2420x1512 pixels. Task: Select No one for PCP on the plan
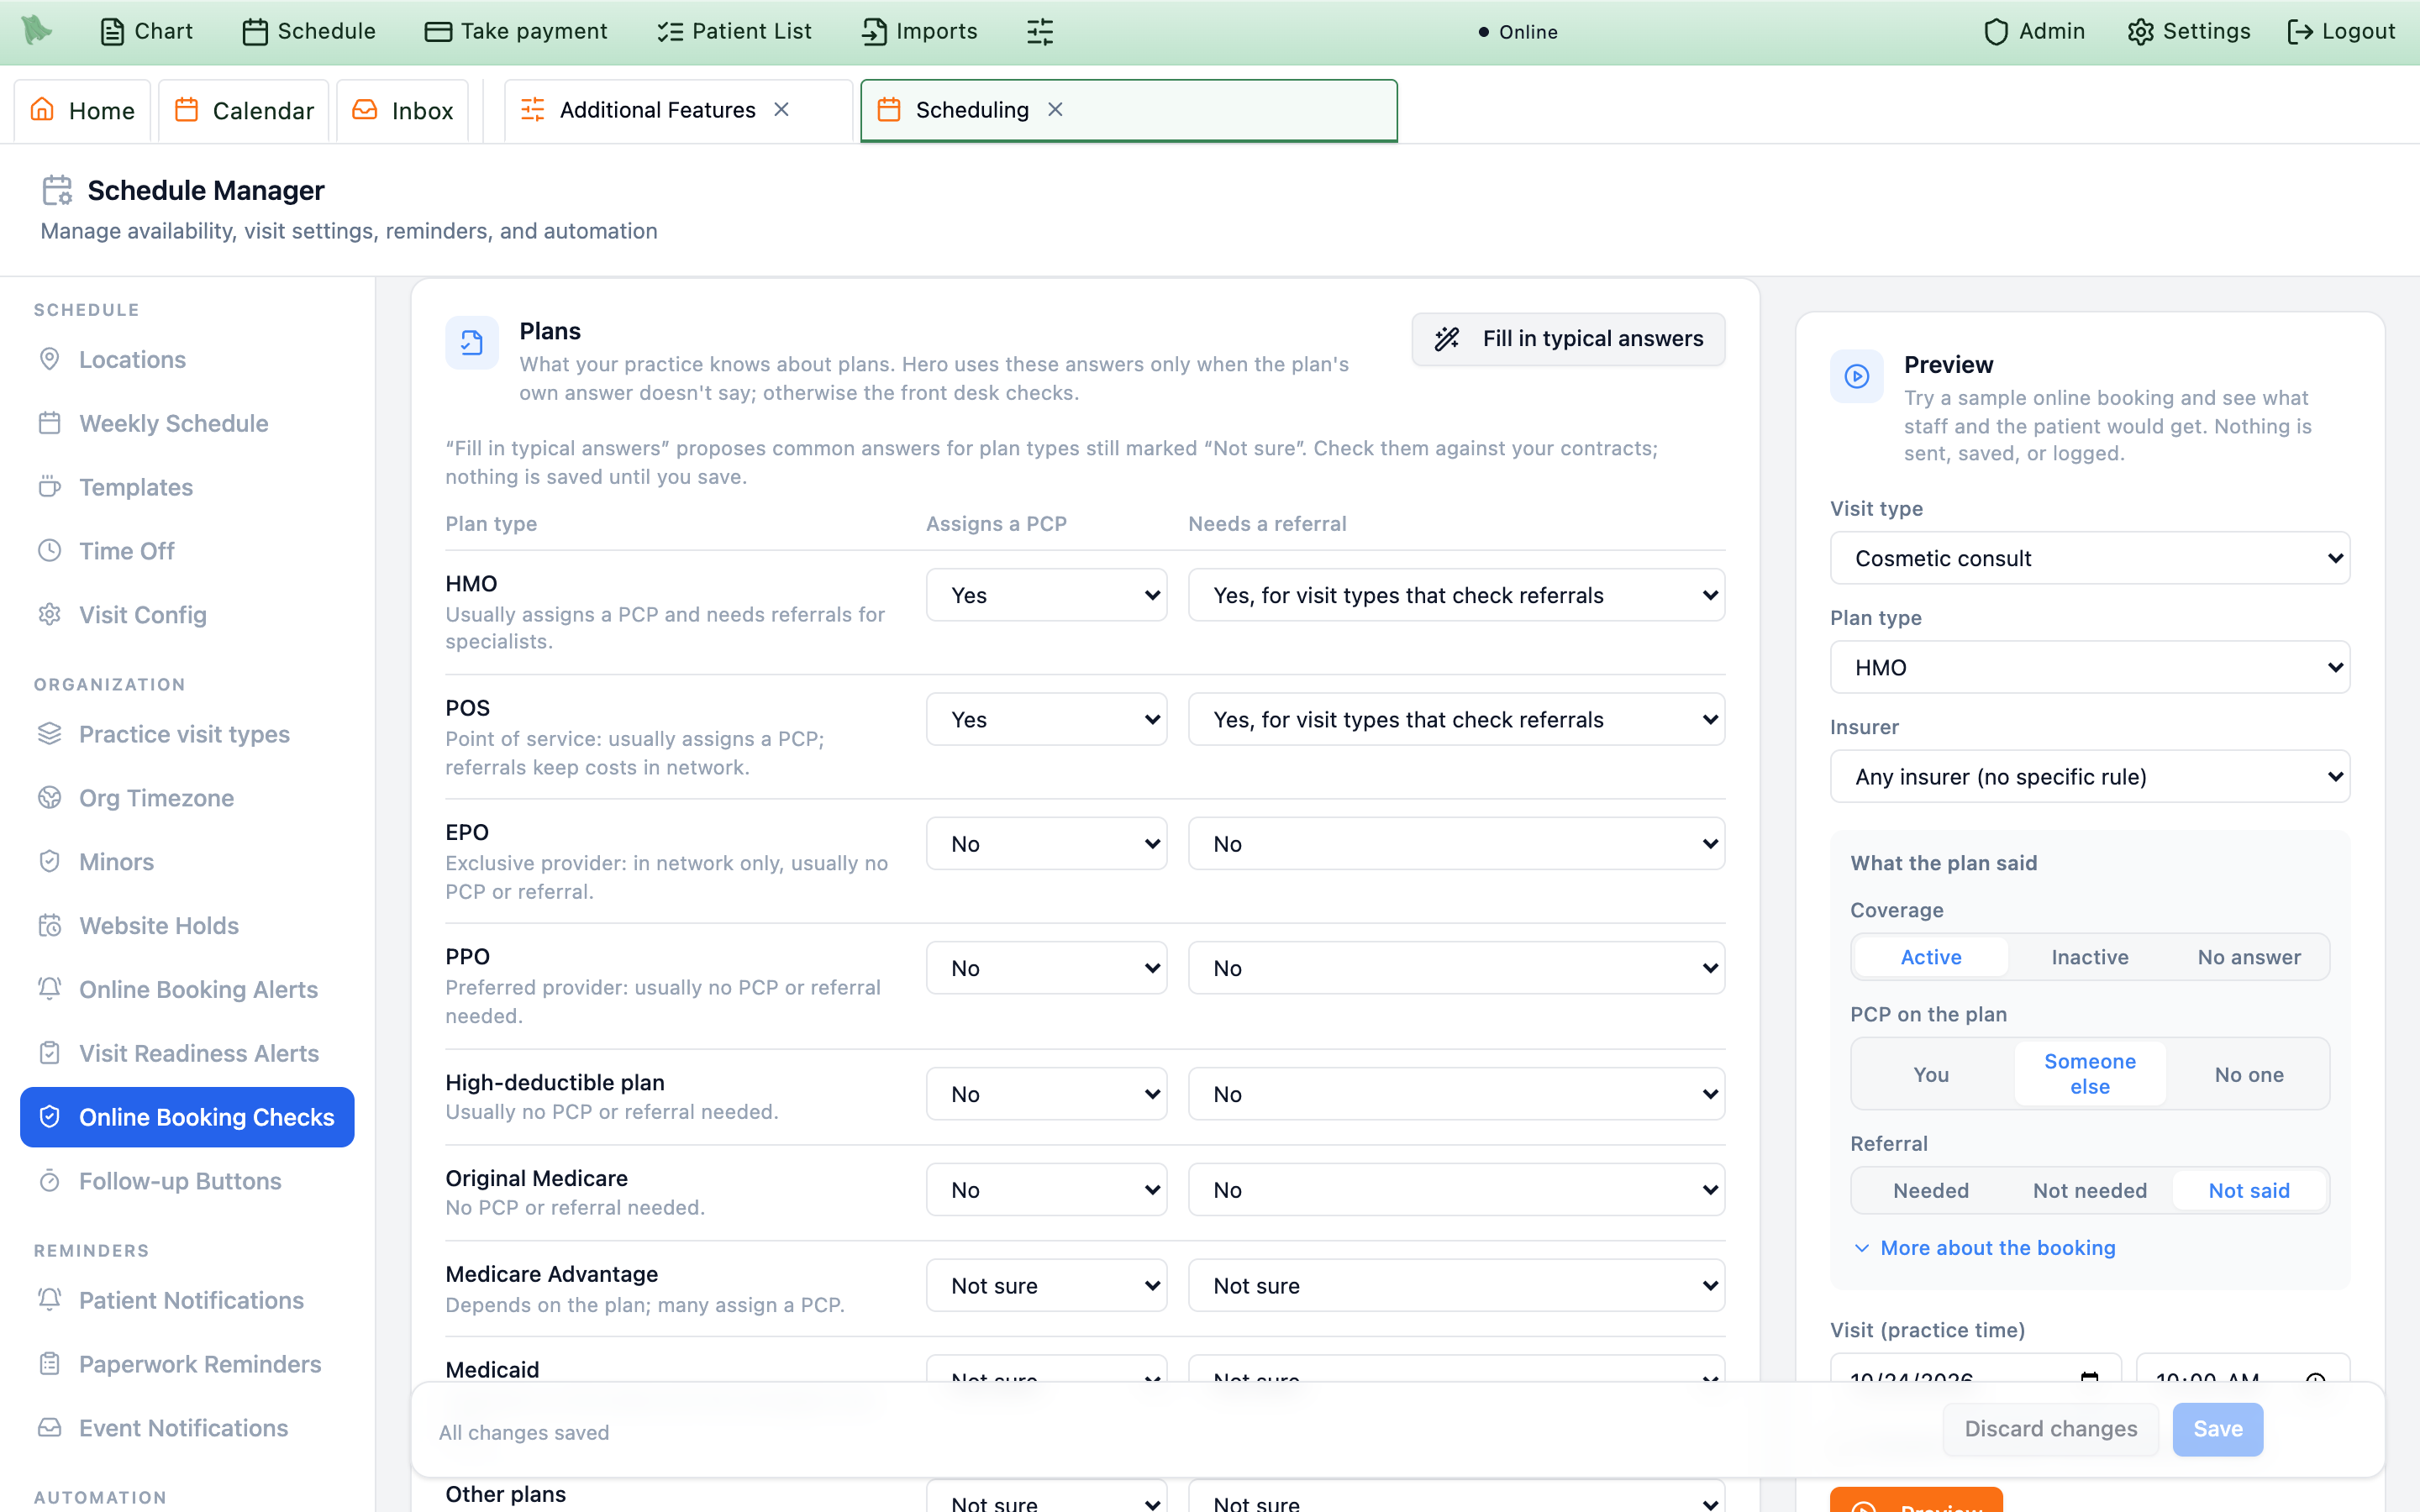click(2249, 1074)
